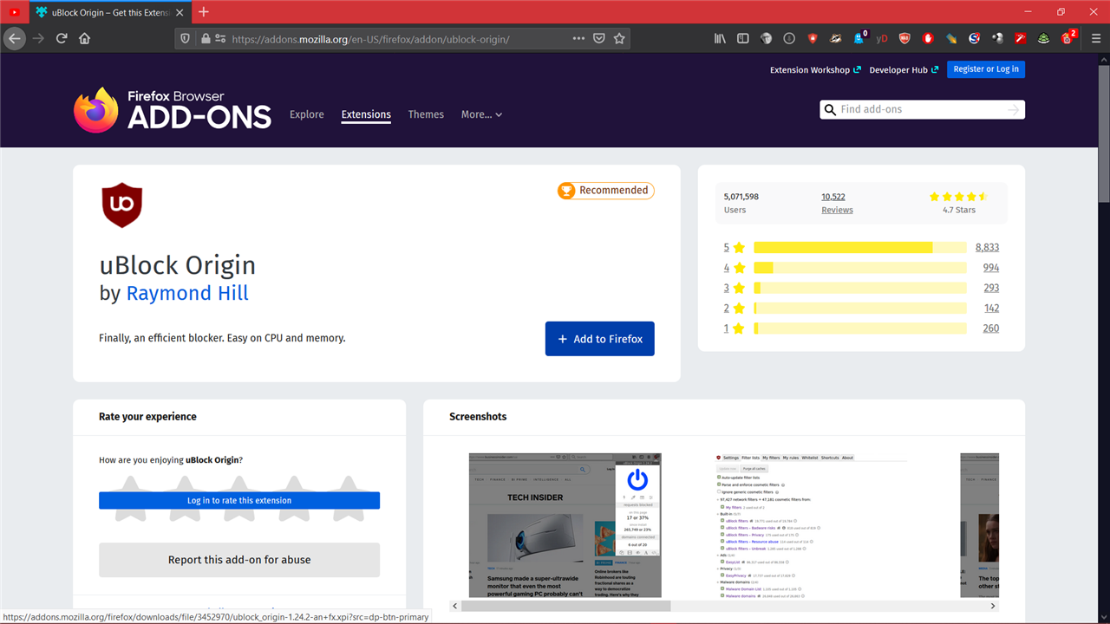1110x624 pixels.
Task: Go to the Themes section
Action: (426, 114)
